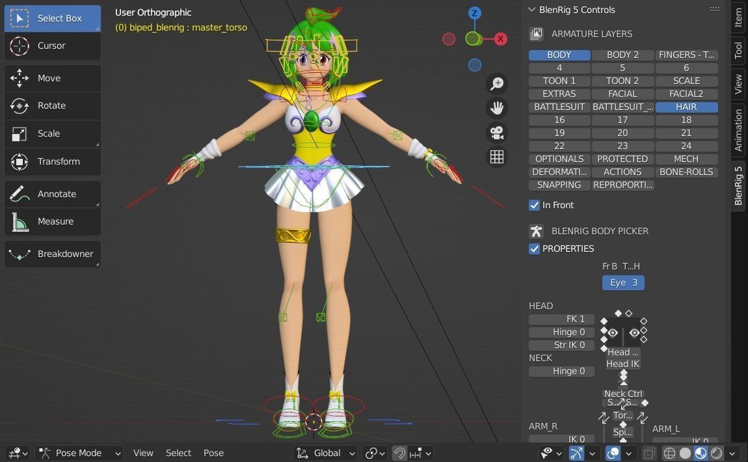This screenshot has height=462, width=748.
Task: Click the zoom magnifier viewport icon
Action: tap(496, 83)
